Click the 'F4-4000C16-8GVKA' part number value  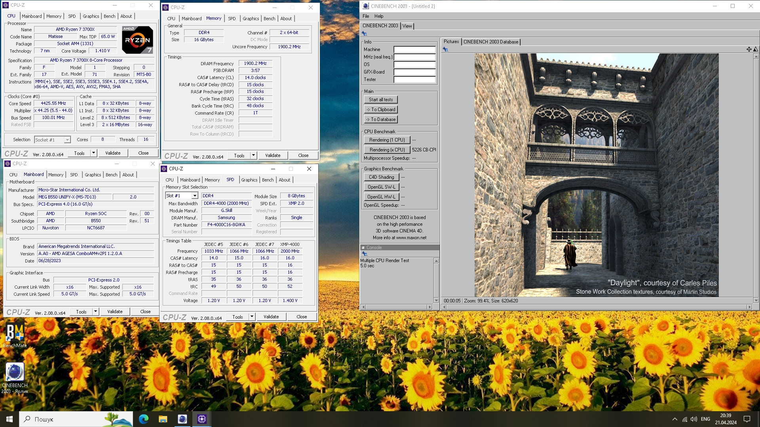tap(226, 225)
